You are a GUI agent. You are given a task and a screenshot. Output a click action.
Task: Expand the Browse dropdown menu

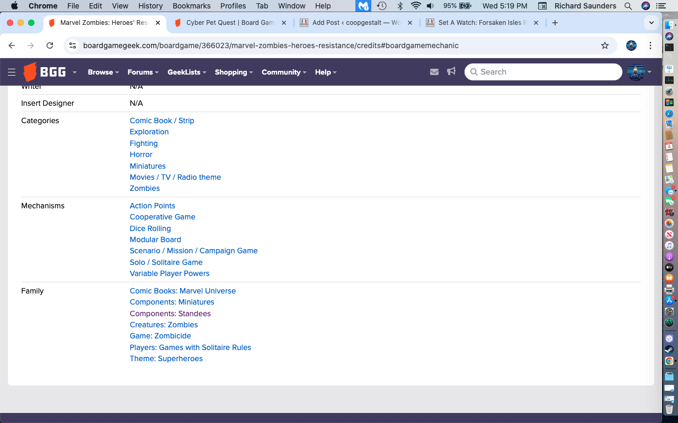103,72
